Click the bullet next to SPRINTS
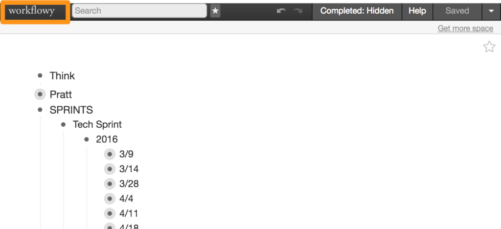 40,110
